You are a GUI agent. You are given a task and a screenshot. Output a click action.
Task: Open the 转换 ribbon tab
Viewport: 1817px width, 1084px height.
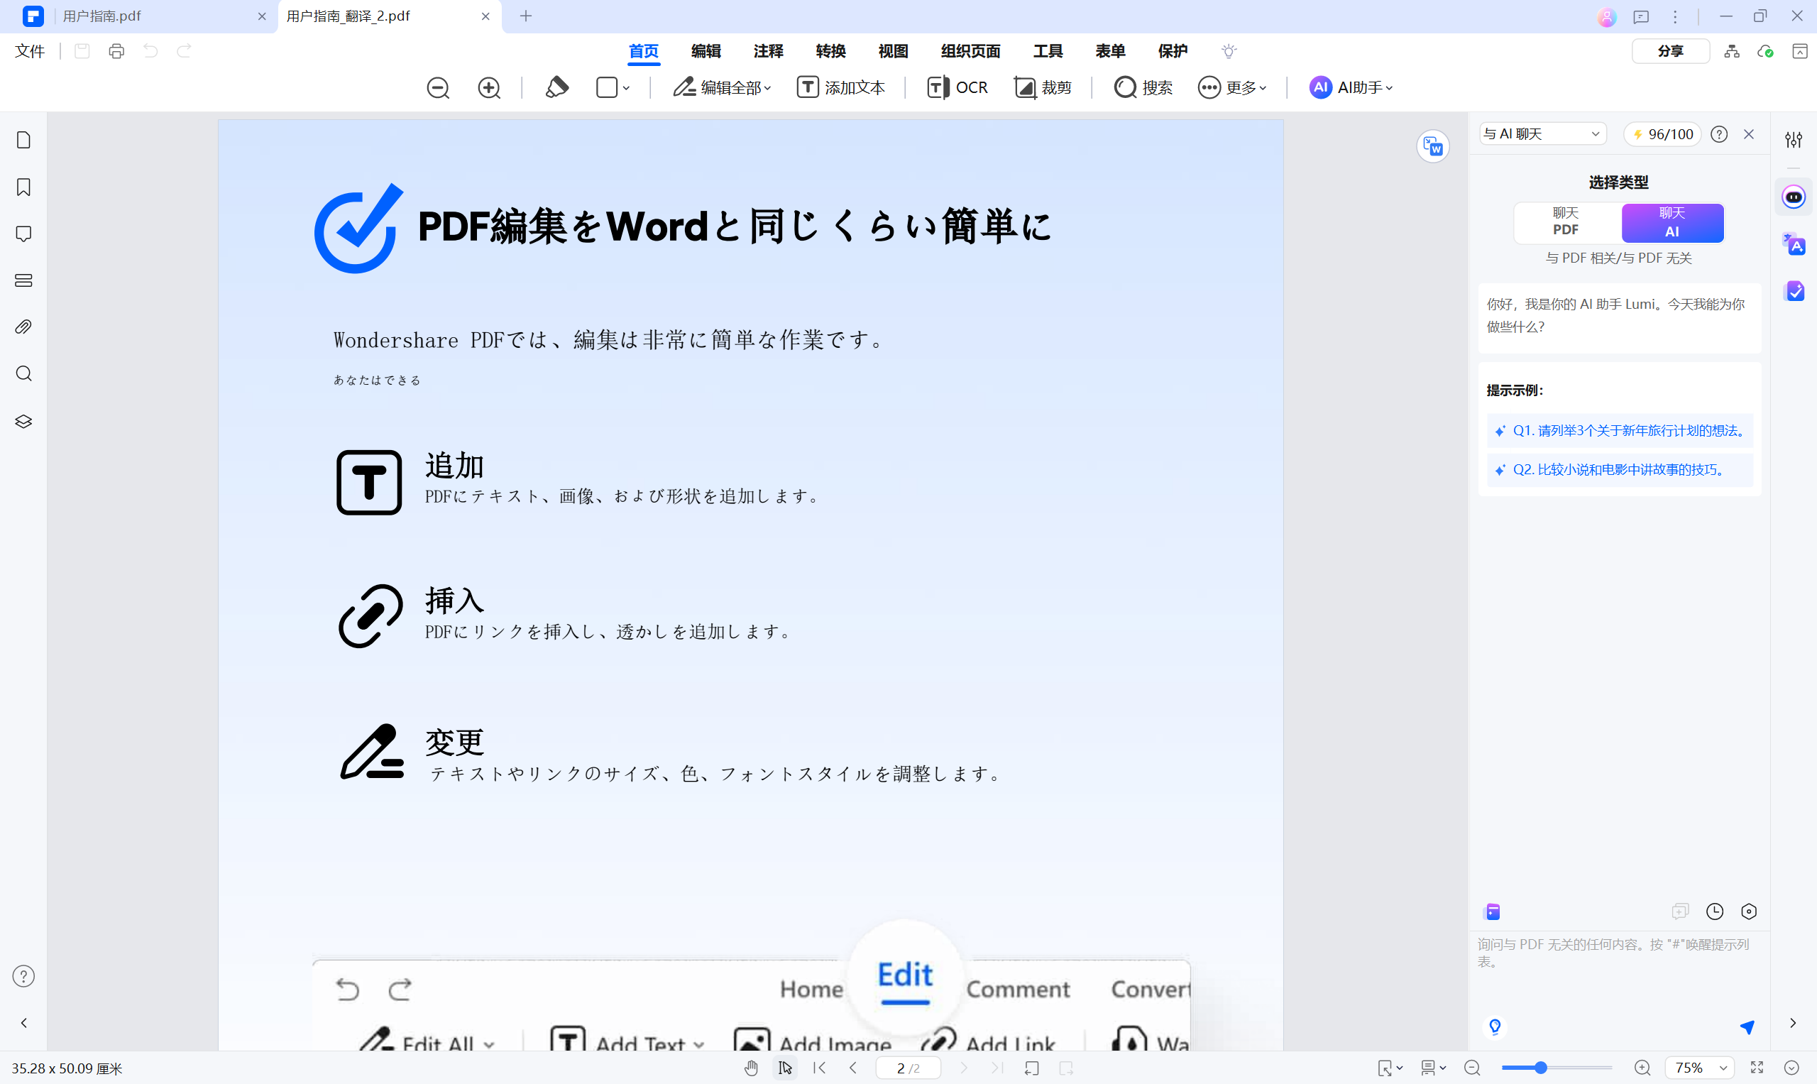[831, 51]
